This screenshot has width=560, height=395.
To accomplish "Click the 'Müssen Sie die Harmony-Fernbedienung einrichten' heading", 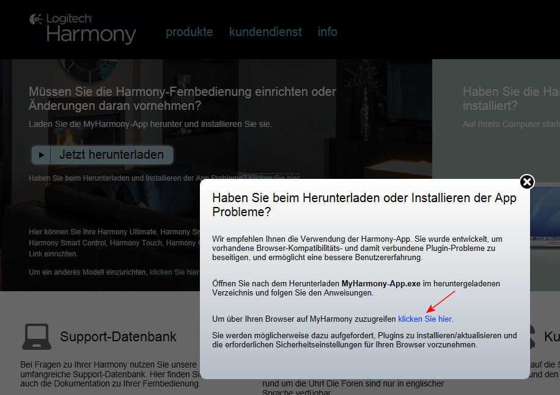I will click(182, 98).
